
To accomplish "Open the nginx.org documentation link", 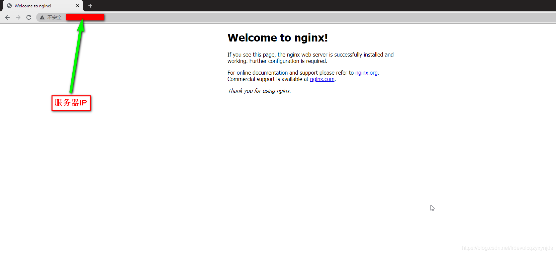I will pos(366,73).
